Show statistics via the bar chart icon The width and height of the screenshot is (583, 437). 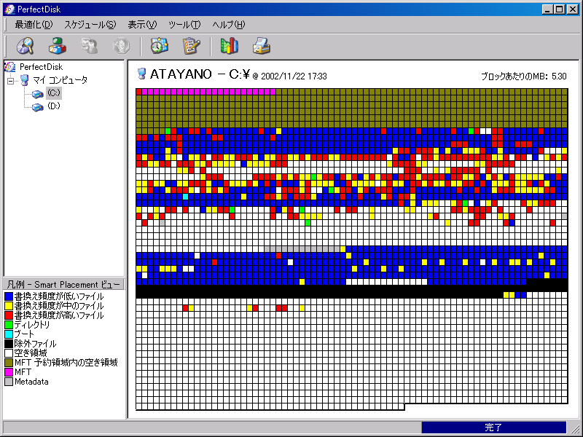point(230,46)
